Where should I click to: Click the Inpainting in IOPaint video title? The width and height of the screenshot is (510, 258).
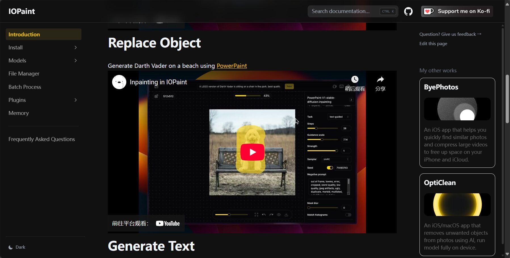click(158, 82)
